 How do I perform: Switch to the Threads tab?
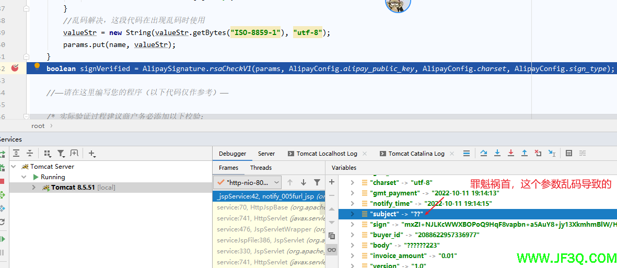point(261,168)
